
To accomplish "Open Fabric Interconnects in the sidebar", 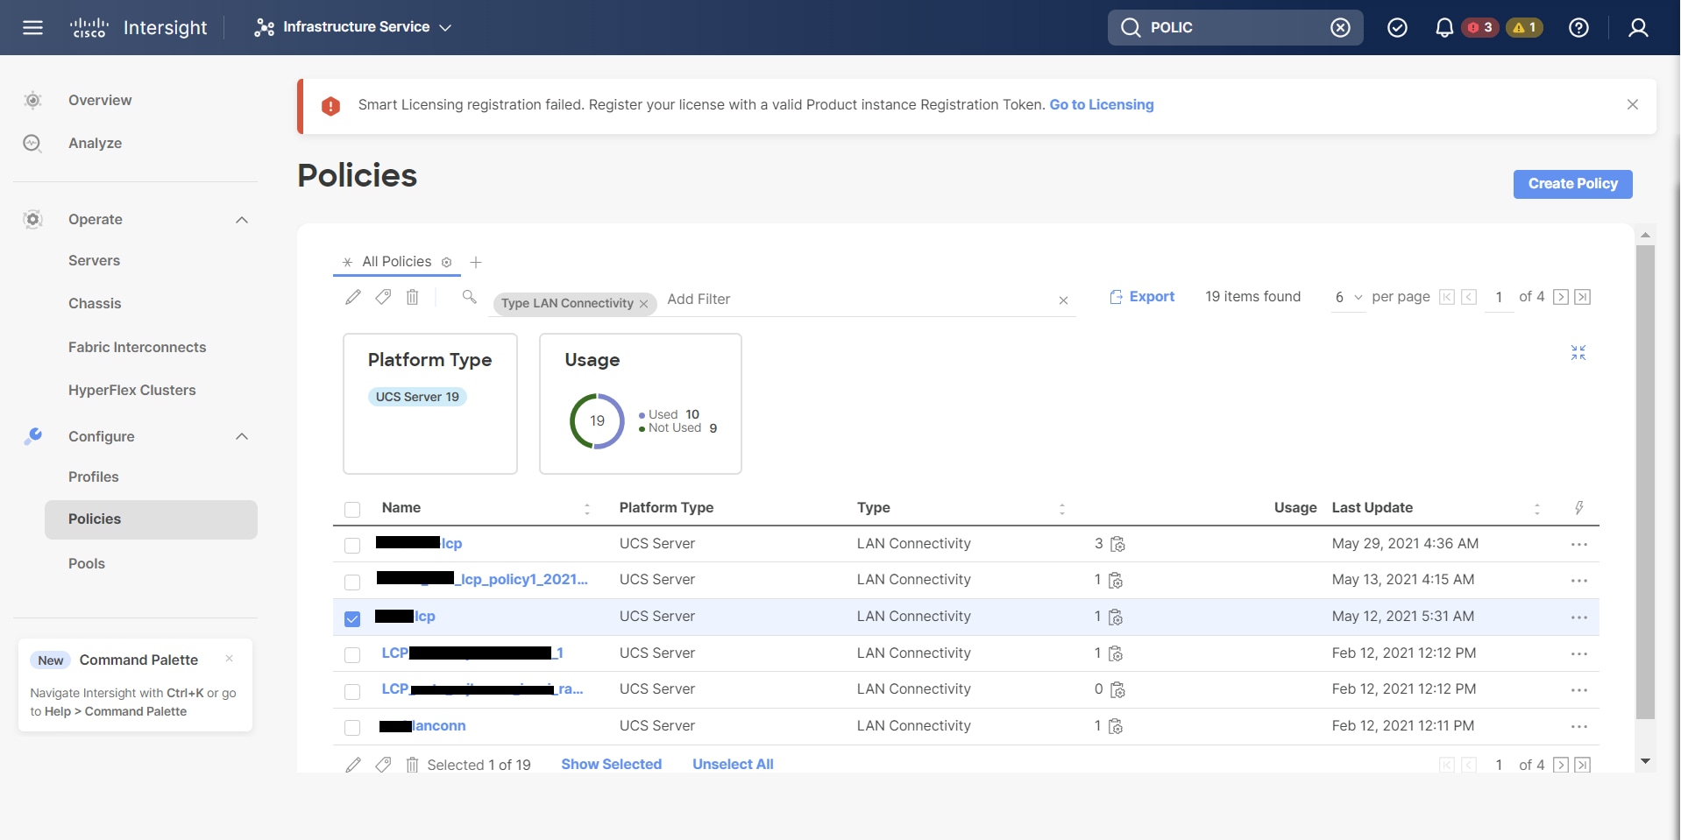I will 137,347.
